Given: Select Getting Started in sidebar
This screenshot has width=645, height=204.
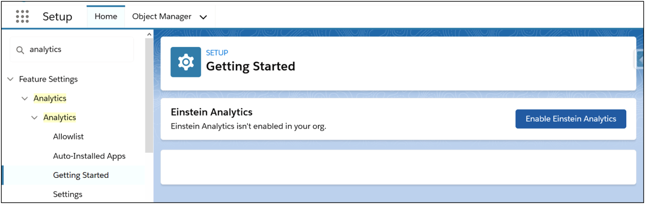Looking at the screenshot, I should [x=81, y=175].
